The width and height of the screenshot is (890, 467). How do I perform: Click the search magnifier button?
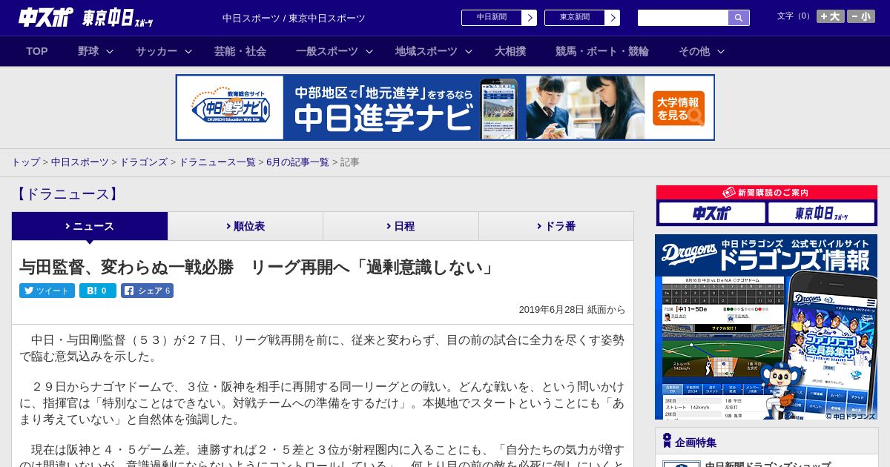[x=739, y=18]
